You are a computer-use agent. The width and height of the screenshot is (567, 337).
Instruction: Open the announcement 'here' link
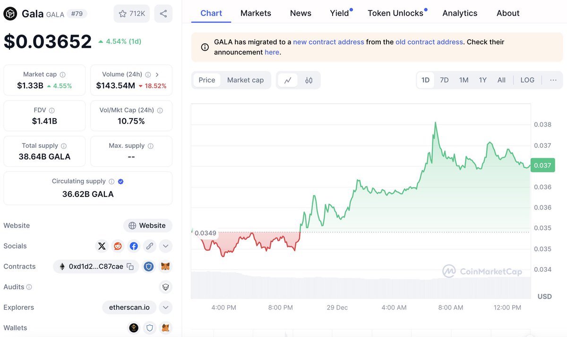click(x=272, y=52)
